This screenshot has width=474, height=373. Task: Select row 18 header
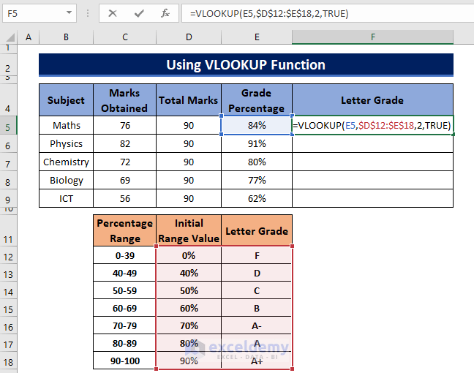8,362
